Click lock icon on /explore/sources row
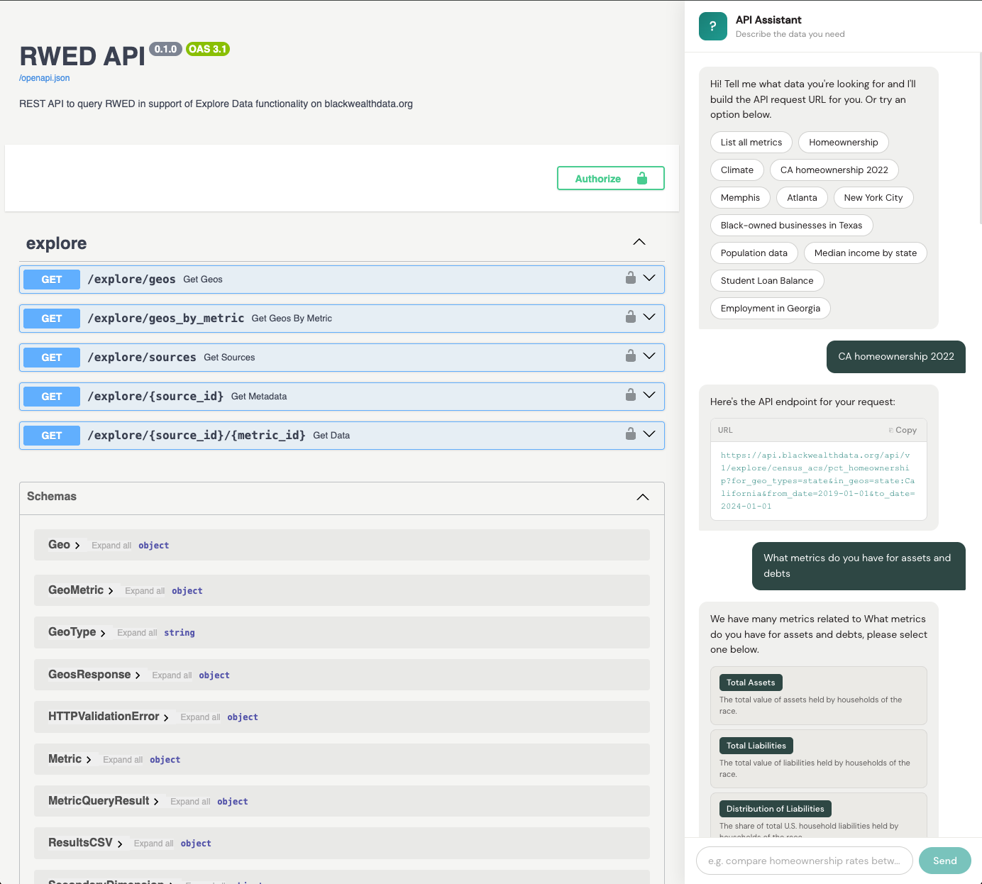The image size is (982, 884). (x=630, y=355)
